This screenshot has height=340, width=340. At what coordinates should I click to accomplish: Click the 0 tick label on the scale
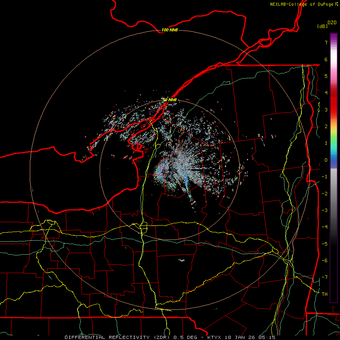coord(326,160)
